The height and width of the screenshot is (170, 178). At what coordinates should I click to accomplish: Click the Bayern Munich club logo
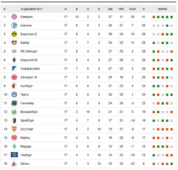14,17
